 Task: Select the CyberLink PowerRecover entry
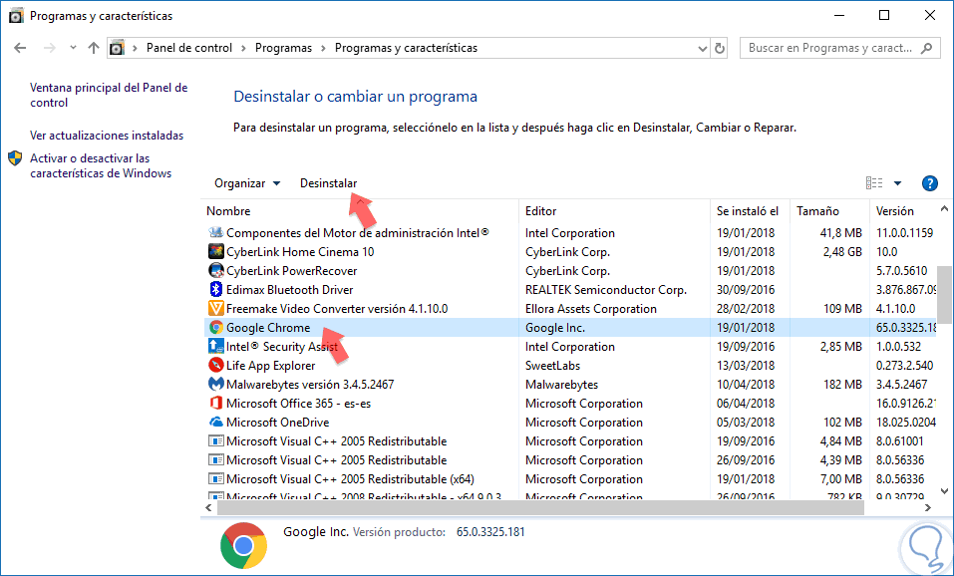291,271
